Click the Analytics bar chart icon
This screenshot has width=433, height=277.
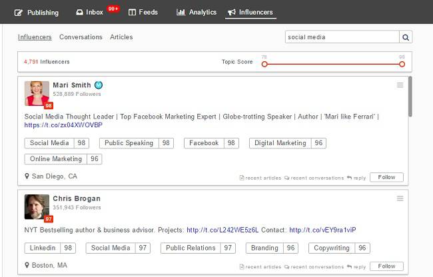[181, 12]
